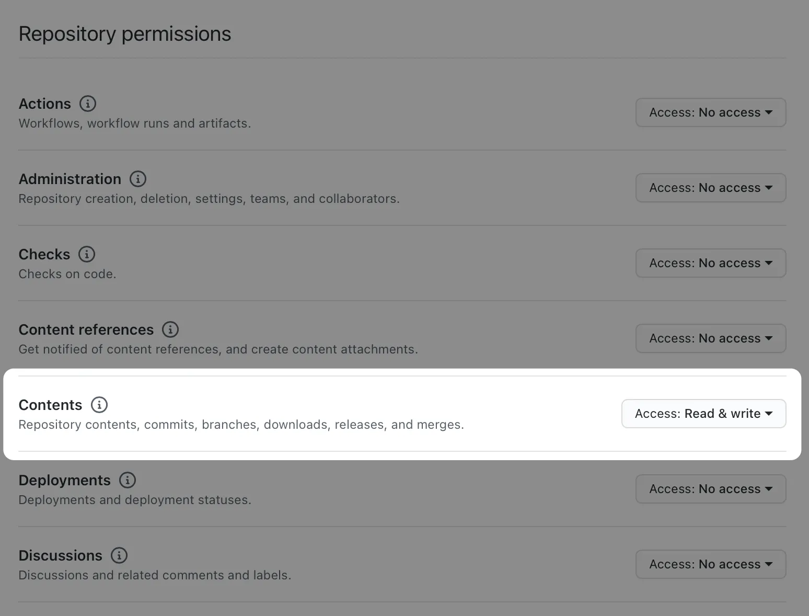Click the Discussions permission title
This screenshot has width=809, height=616.
coord(61,555)
